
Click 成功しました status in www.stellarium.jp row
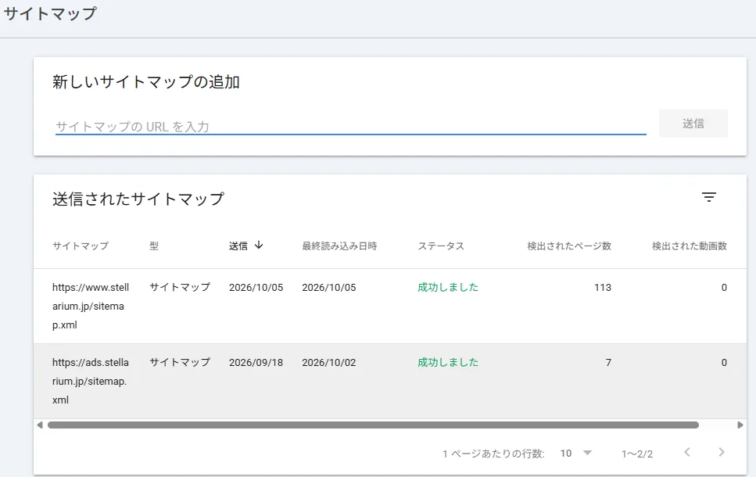(448, 287)
